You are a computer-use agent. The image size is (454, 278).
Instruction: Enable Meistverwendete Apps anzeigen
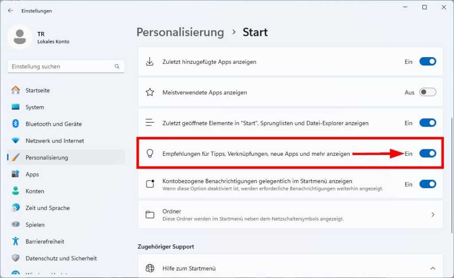click(427, 92)
